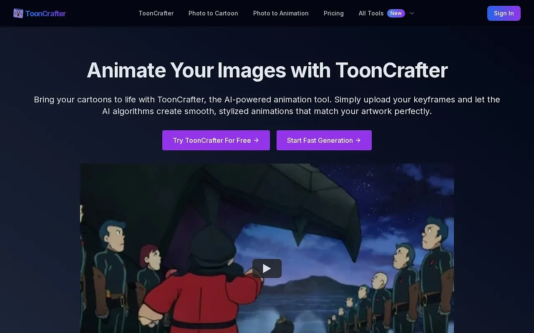Open the All Tools menu
Screen dimensions: 534x333
point(371,13)
